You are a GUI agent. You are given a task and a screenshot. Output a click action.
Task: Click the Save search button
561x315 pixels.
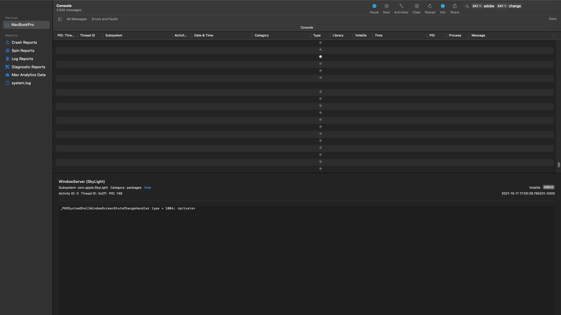click(552, 19)
